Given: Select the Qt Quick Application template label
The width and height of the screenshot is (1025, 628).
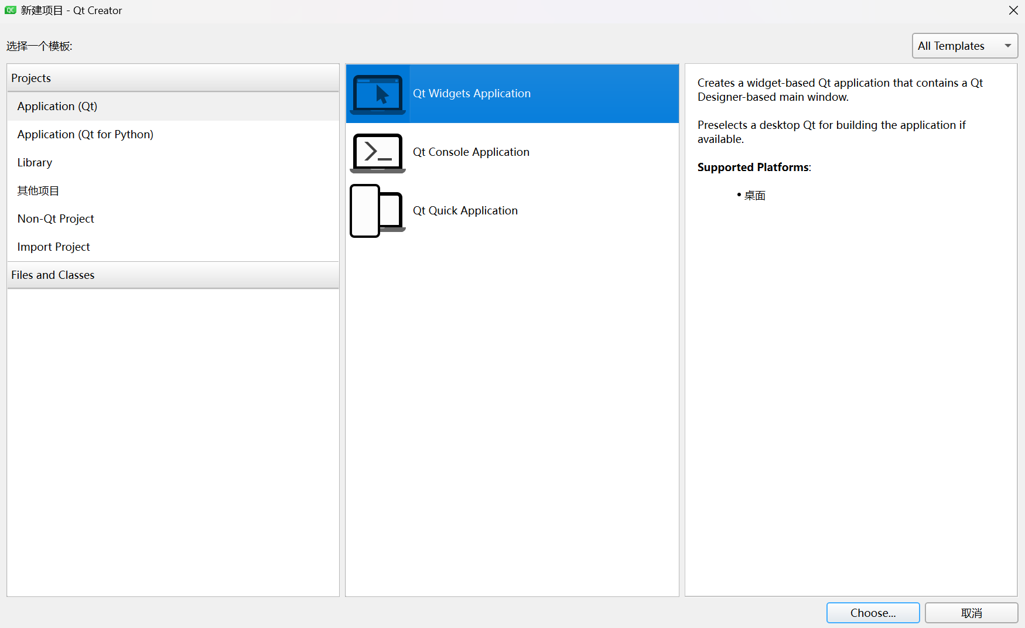Looking at the screenshot, I should tap(465, 211).
